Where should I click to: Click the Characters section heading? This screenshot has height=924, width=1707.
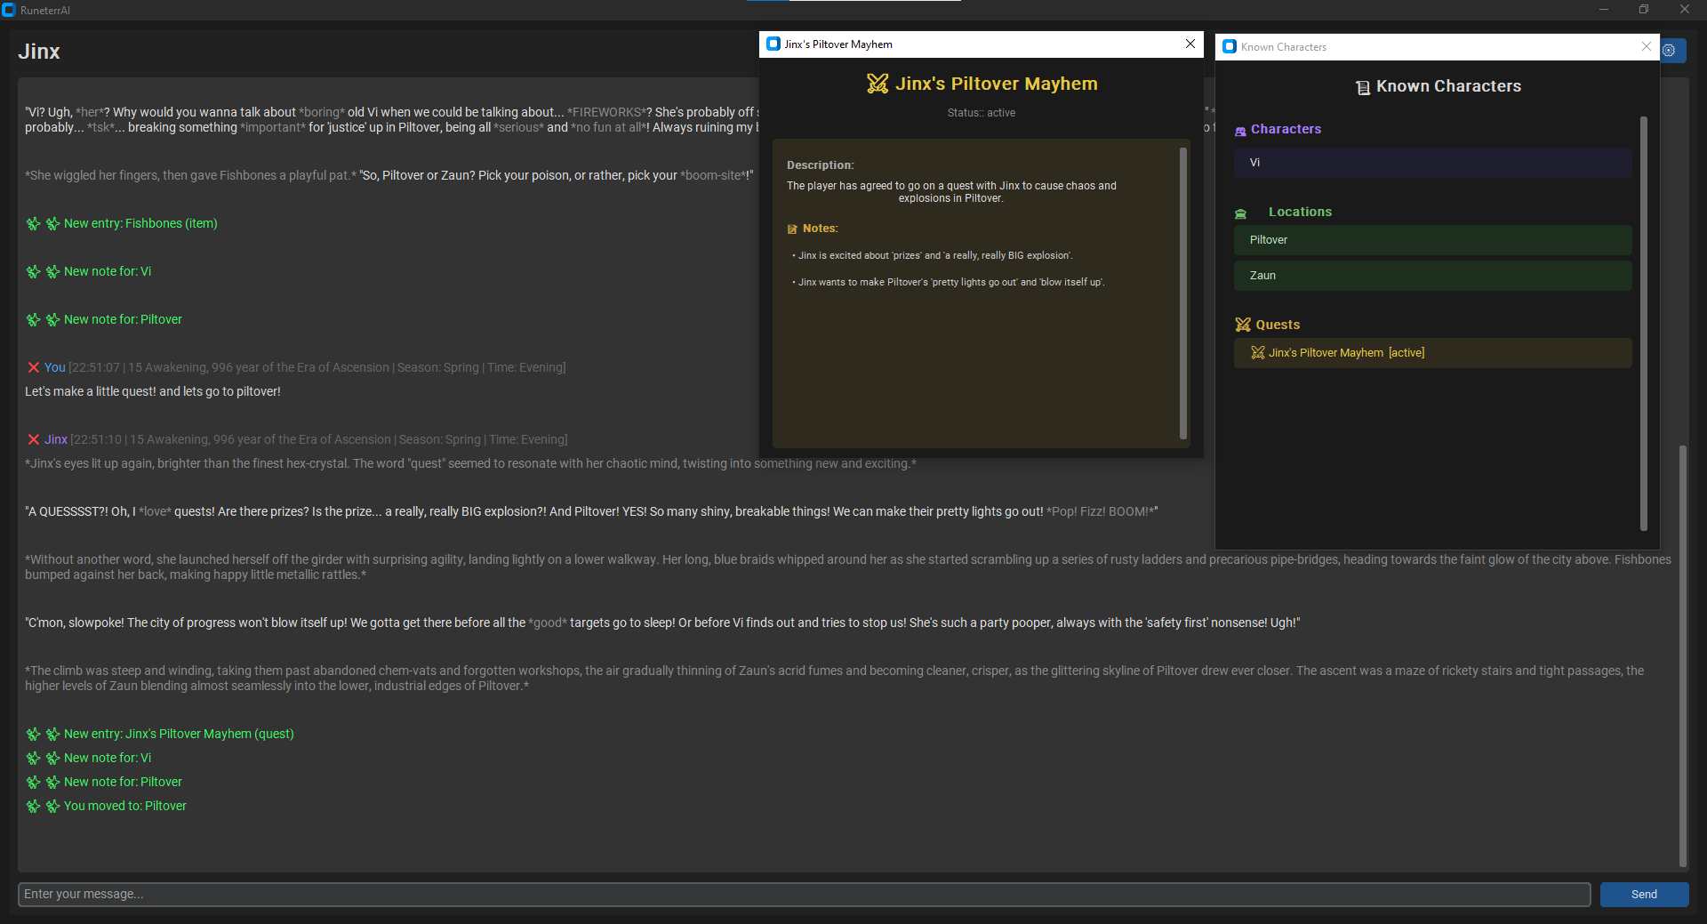tap(1286, 129)
